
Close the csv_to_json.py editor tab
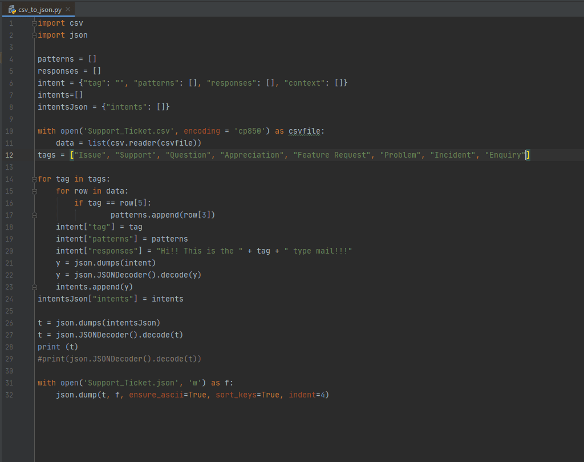coord(68,10)
